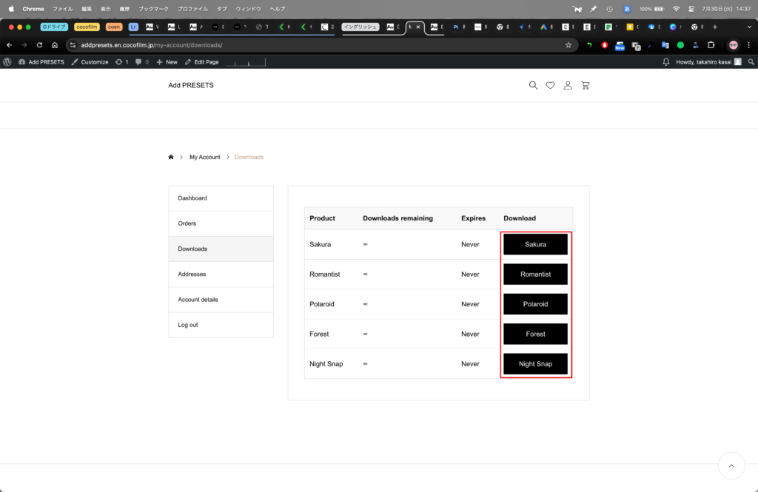
Task: Click Log out in account sidebar
Action: click(x=221, y=325)
